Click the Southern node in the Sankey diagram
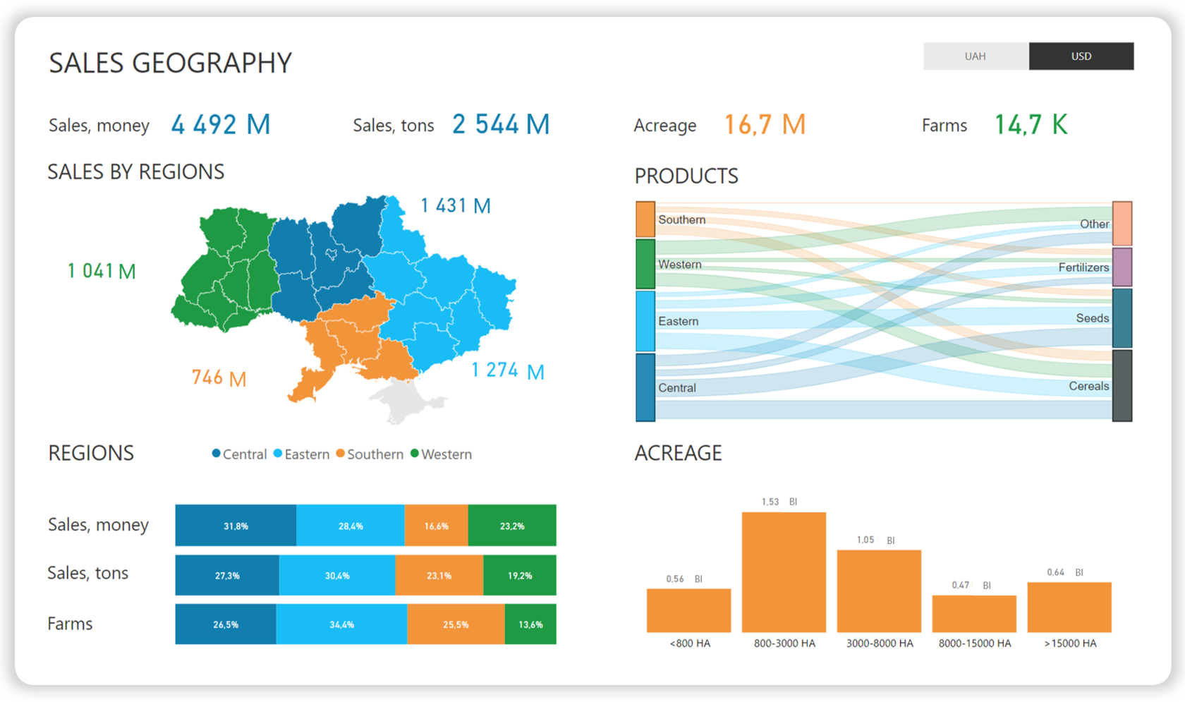Image resolution: width=1185 pixels, height=702 pixels. tap(644, 219)
